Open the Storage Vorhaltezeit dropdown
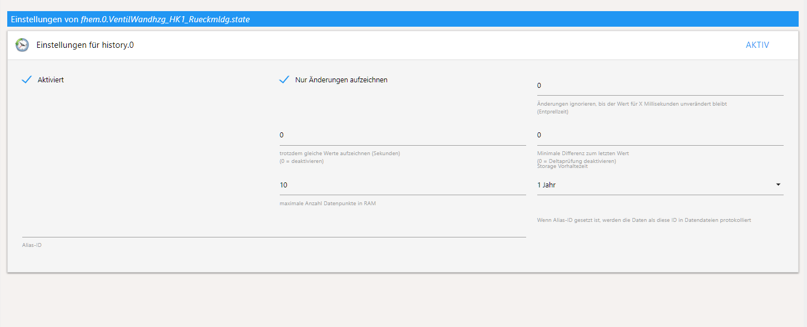Image resolution: width=807 pixels, height=327 pixels. [x=660, y=185]
